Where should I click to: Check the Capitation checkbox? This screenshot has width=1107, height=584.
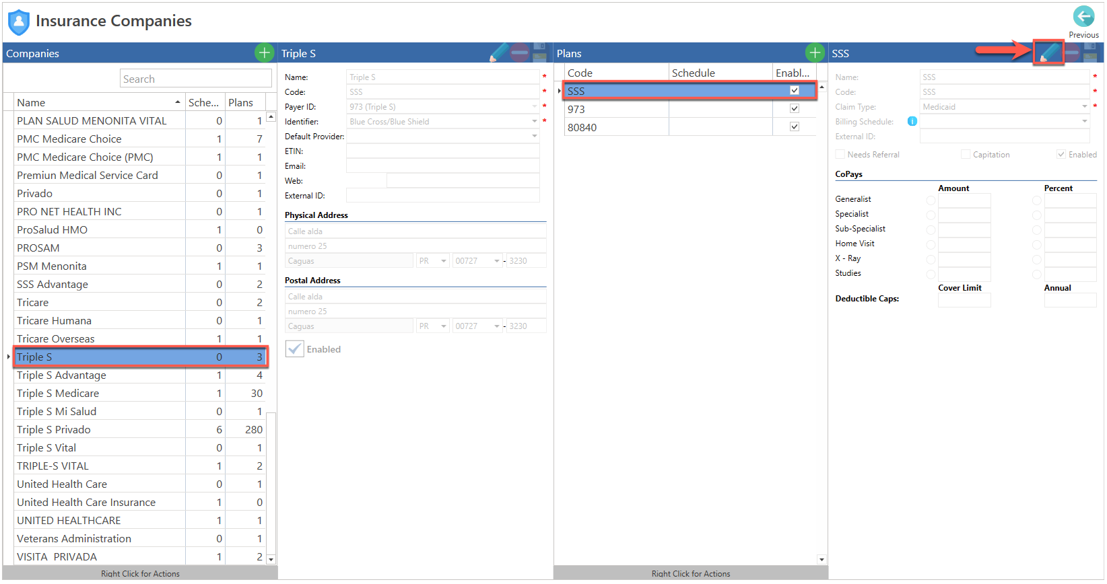[x=966, y=154]
